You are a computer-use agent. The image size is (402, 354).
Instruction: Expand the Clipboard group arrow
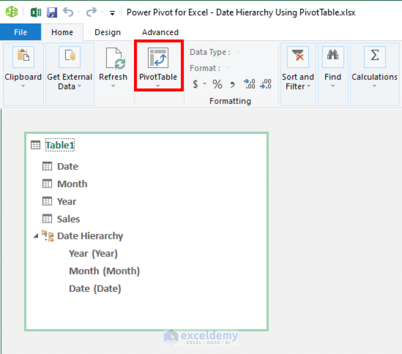click(x=23, y=86)
